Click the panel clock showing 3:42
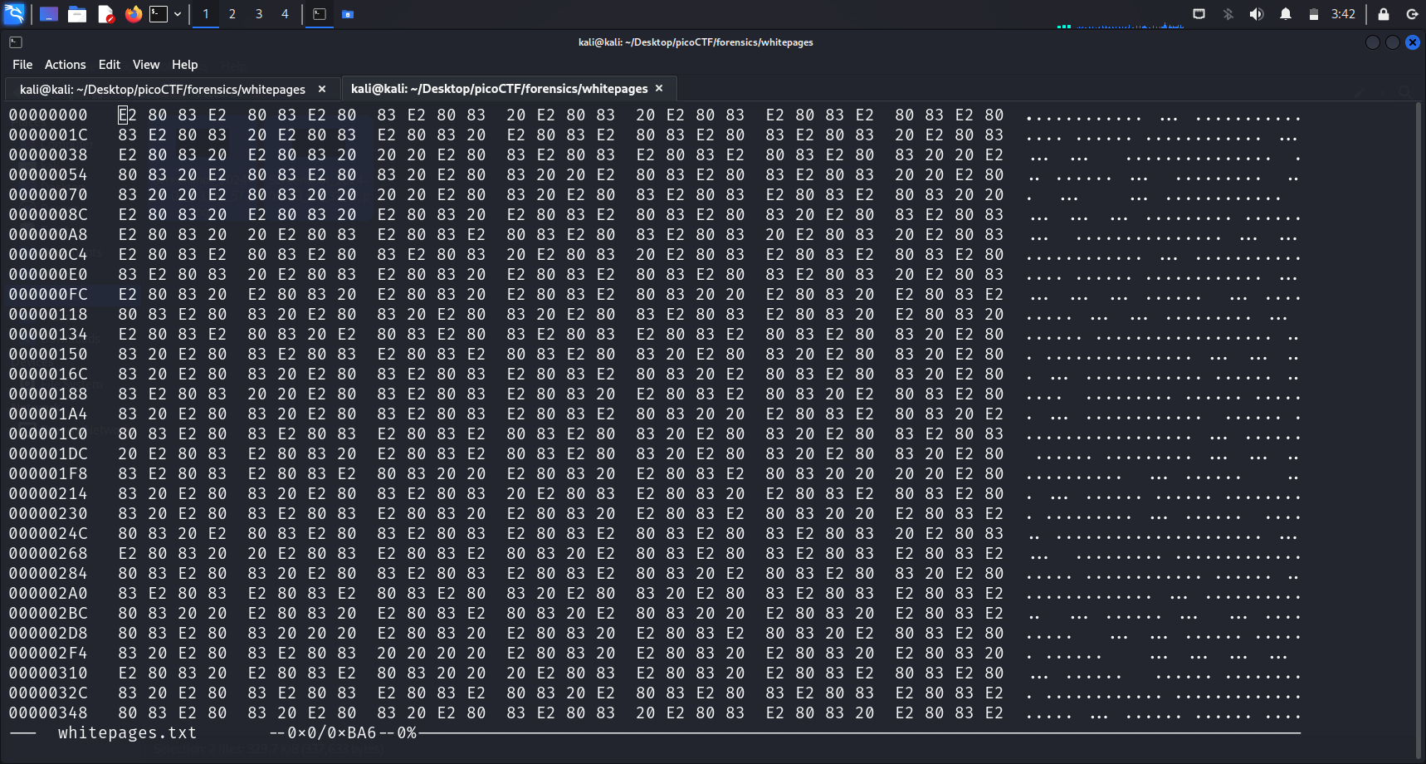The width and height of the screenshot is (1426, 764). (x=1343, y=14)
